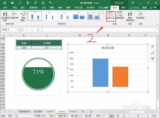This screenshot has height=118, width=160.
Task: Switch to the 插入 (Insert) tab
Action: pyautogui.click(x=23, y=8)
